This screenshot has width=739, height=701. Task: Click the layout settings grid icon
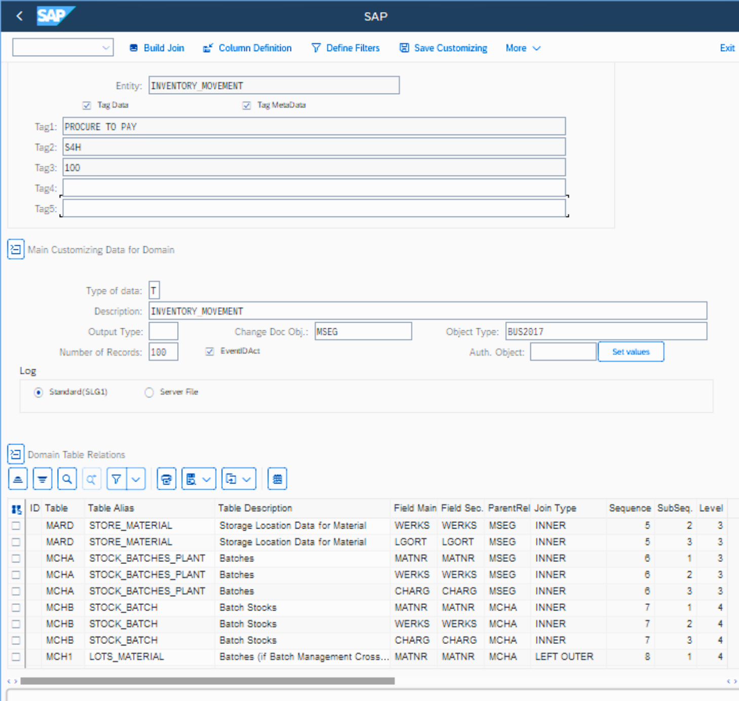(x=277, y=479)
